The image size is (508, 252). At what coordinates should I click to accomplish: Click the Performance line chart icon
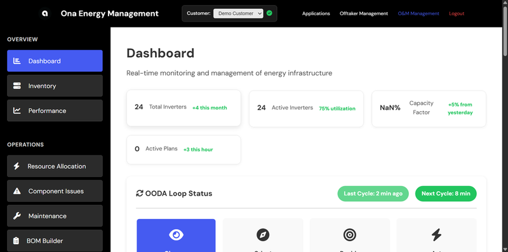click(17, 111)
